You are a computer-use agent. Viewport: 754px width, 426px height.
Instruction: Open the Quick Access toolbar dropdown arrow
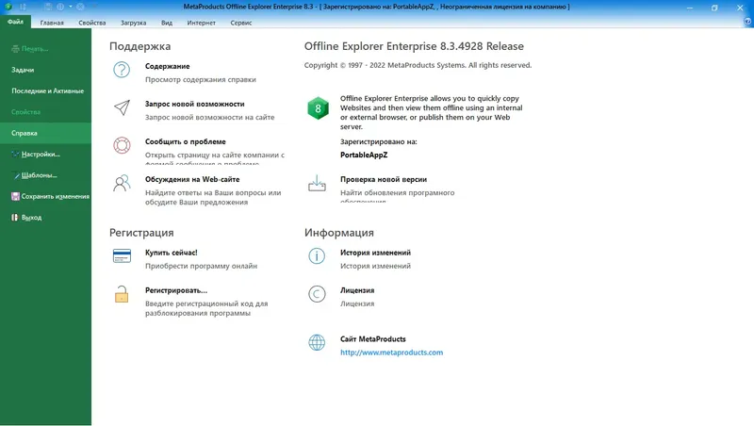70,7
